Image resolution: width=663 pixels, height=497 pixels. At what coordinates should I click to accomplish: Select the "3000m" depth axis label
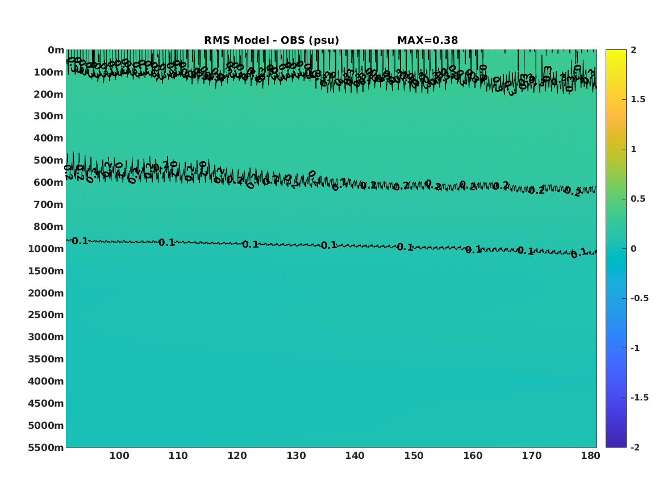[46, 337]
